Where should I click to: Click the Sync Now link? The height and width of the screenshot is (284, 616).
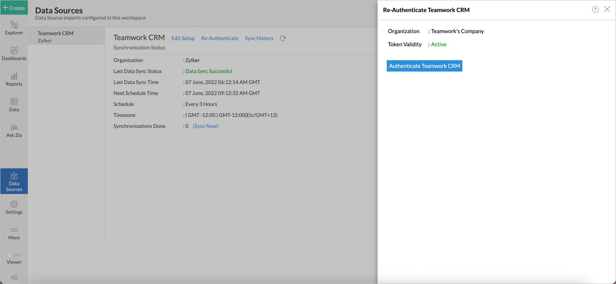[205, 126]
